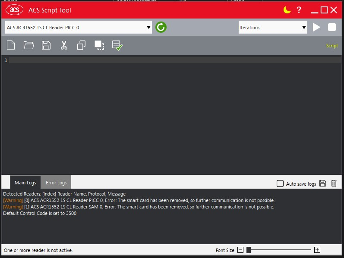Click 'Detected Readers' log header line

click(64, 194)
